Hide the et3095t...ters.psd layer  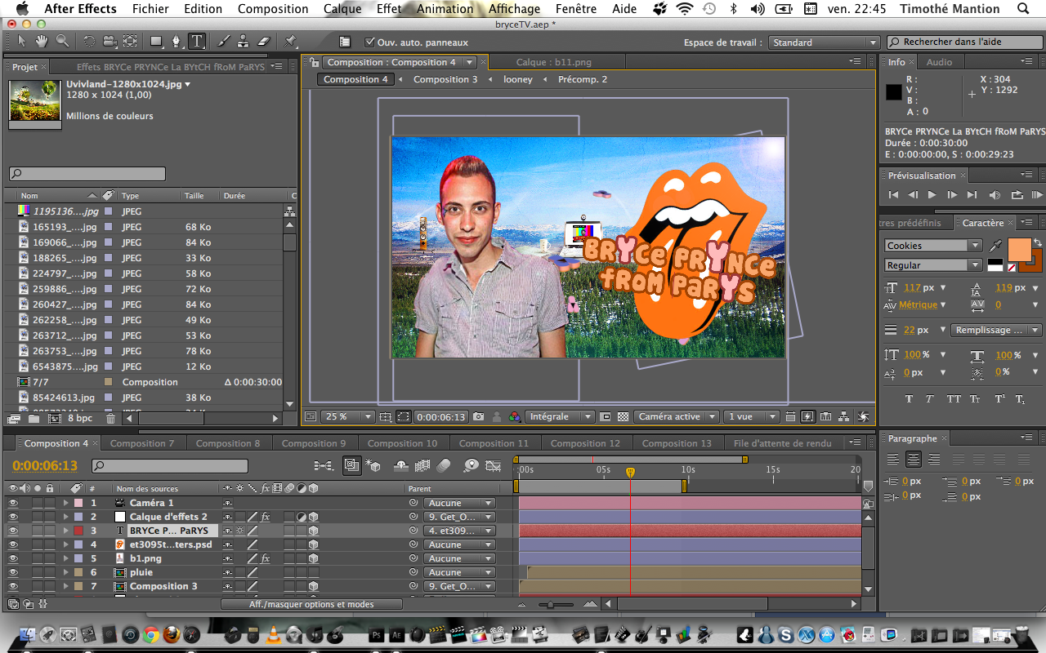click(13, 544)
